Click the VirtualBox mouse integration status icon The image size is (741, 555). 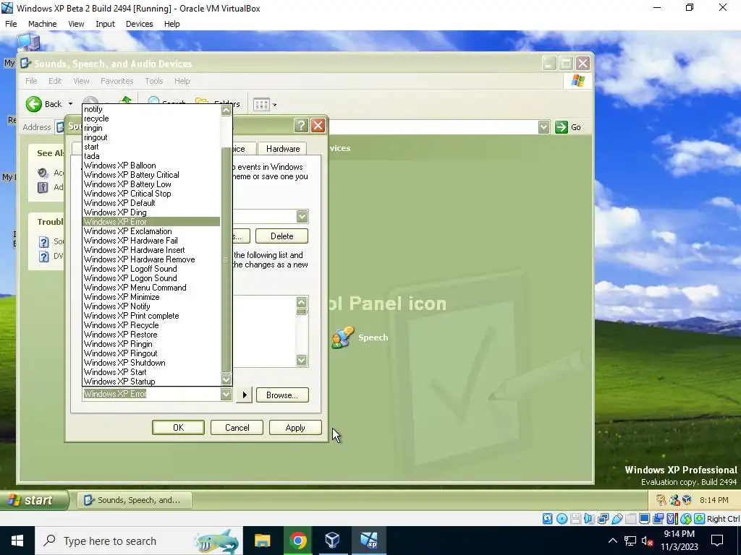(686, 519)
